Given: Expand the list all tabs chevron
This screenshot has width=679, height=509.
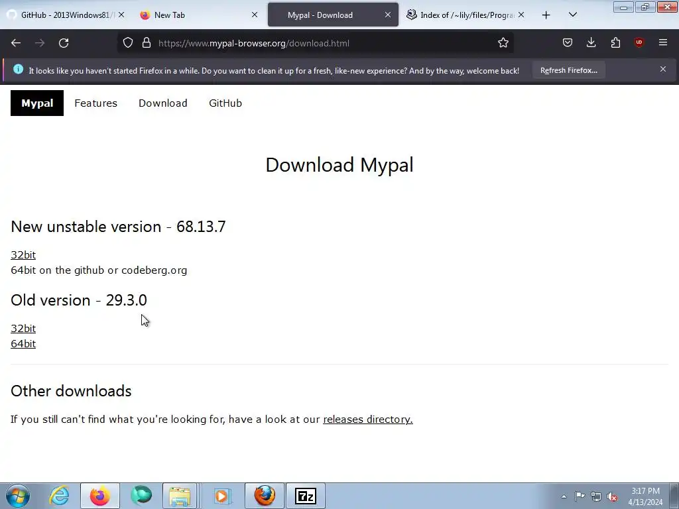Looking at the screenshot, I should click(572, 15).
